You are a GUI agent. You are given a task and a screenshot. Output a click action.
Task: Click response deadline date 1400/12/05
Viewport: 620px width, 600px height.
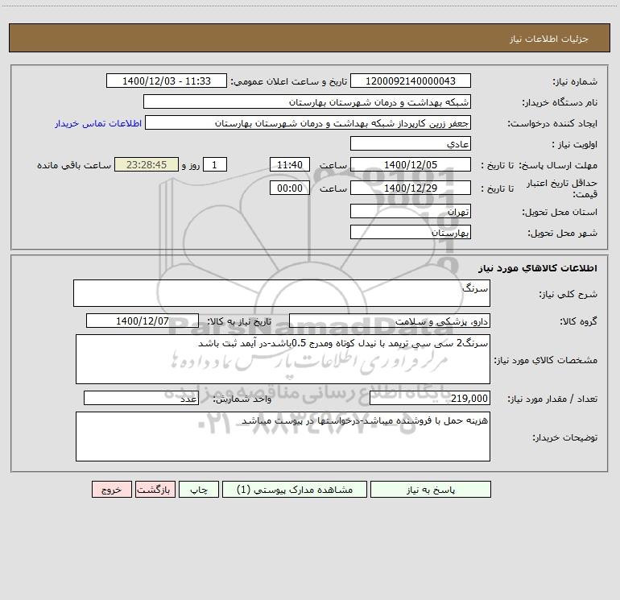(x=411, y=164)
